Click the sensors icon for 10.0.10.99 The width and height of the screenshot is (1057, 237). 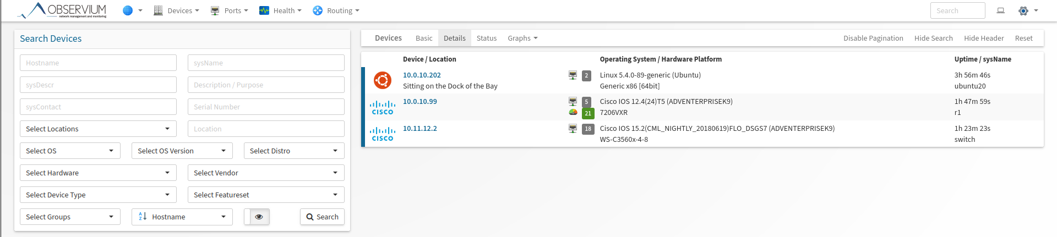573,113
